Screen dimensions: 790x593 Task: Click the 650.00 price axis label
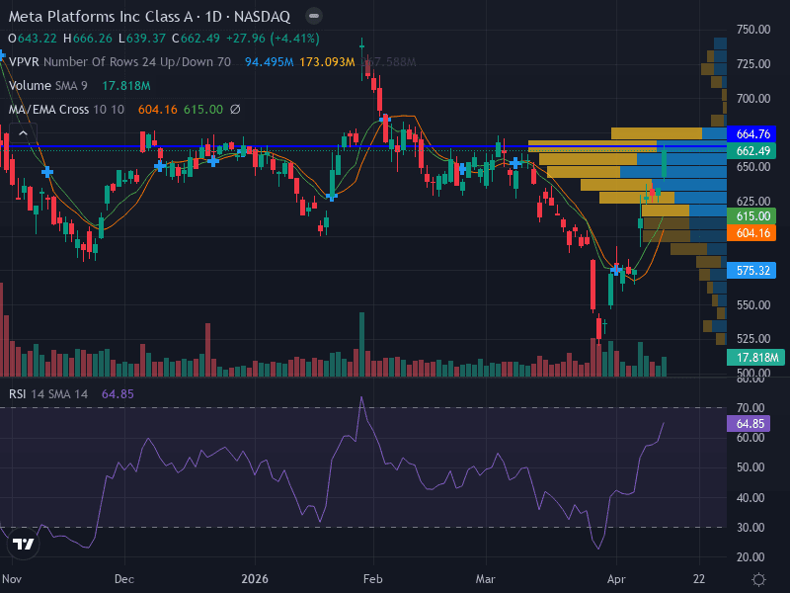753,167
